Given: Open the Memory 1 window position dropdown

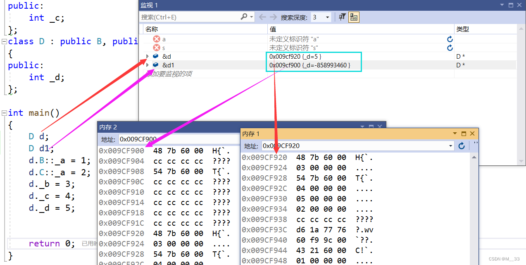Looking at the screenshot, I should click(x=455, y=134).
